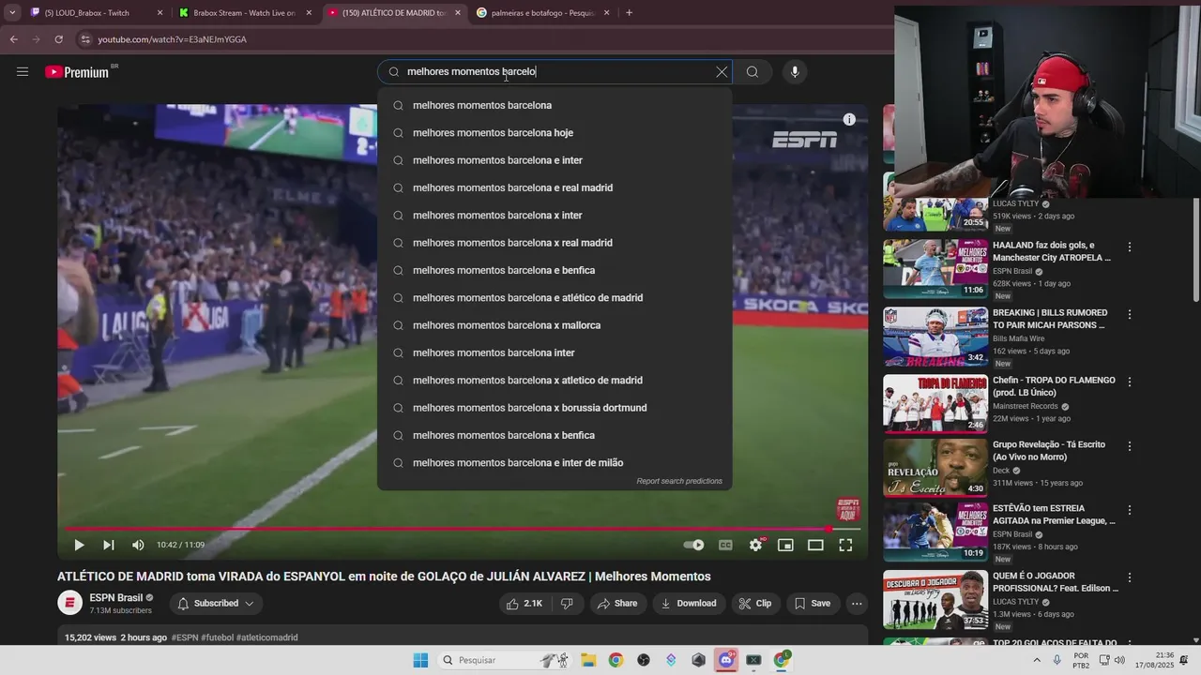
Task: Click the search magnifier button
Action: [753, 72]
